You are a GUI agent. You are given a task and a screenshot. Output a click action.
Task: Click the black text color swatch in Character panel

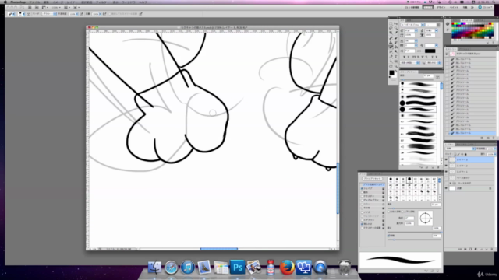[430, 51]
